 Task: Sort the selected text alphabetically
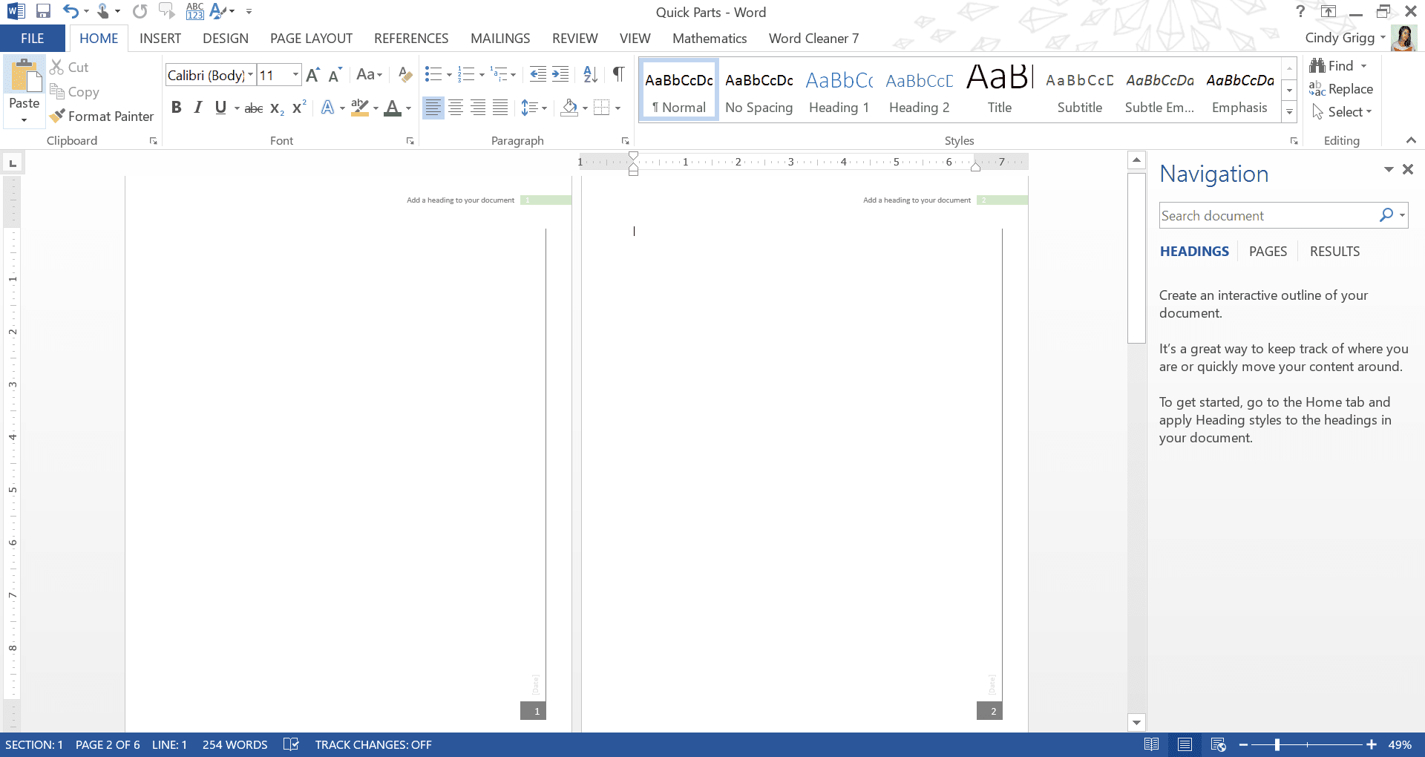pyautogui.click(x=591, y=74)
